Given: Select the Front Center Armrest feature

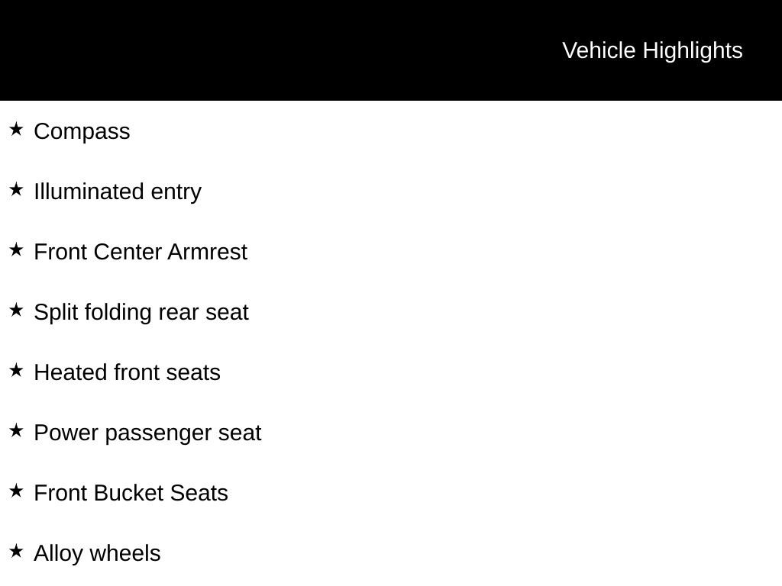Looking at the screenshot, I should pos(141,252).
